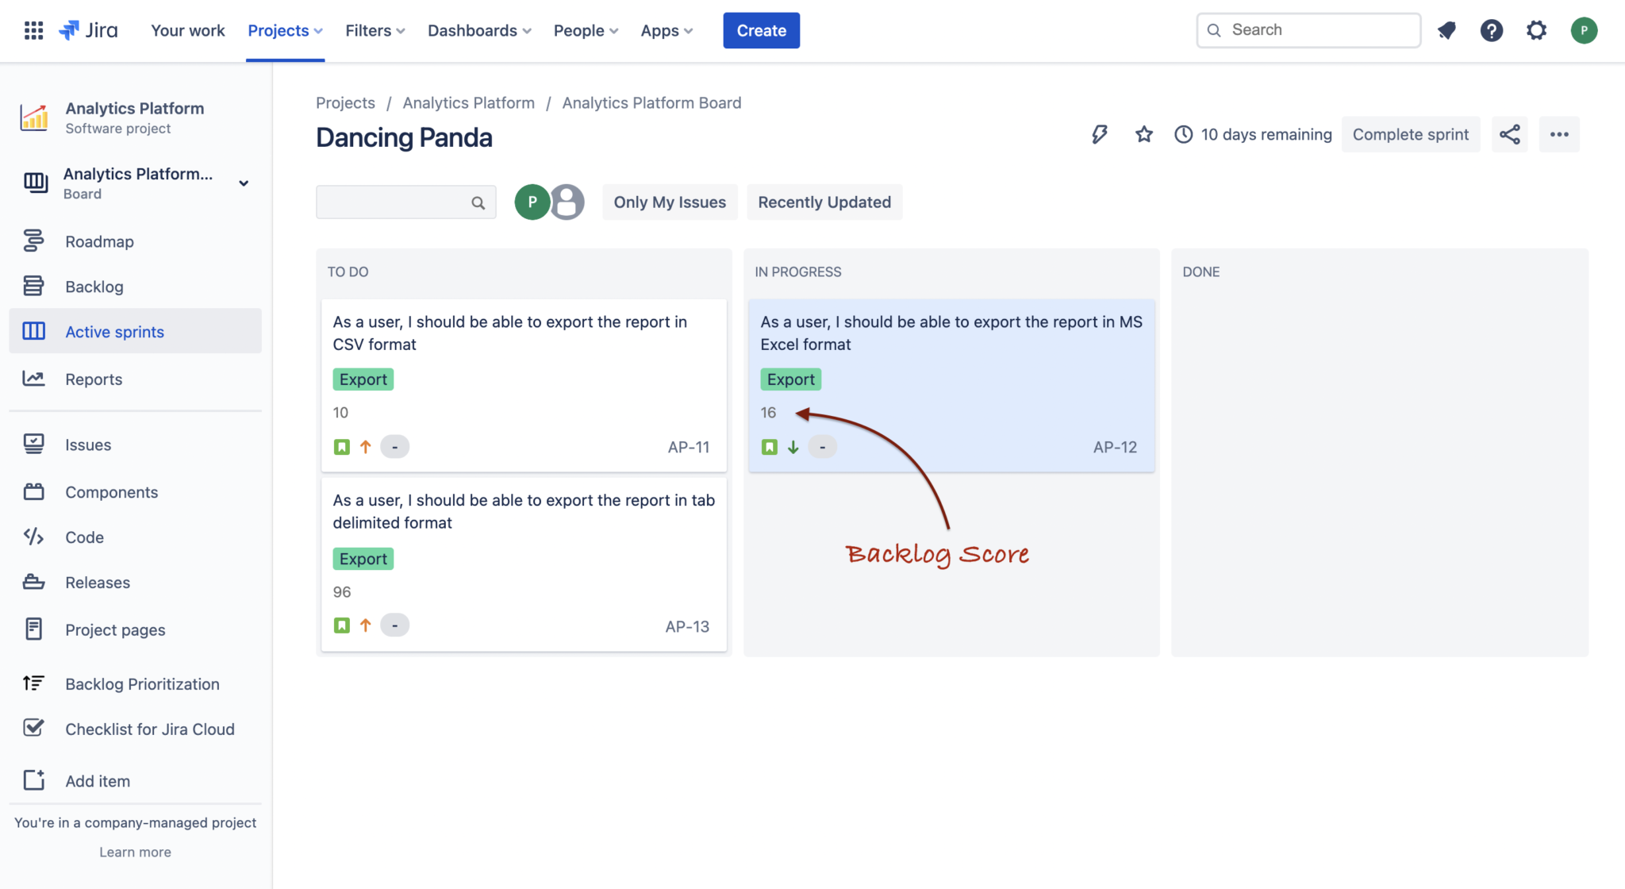Toggle the unassigned avatar filter

pyautogui.click(x=568, y=202)
